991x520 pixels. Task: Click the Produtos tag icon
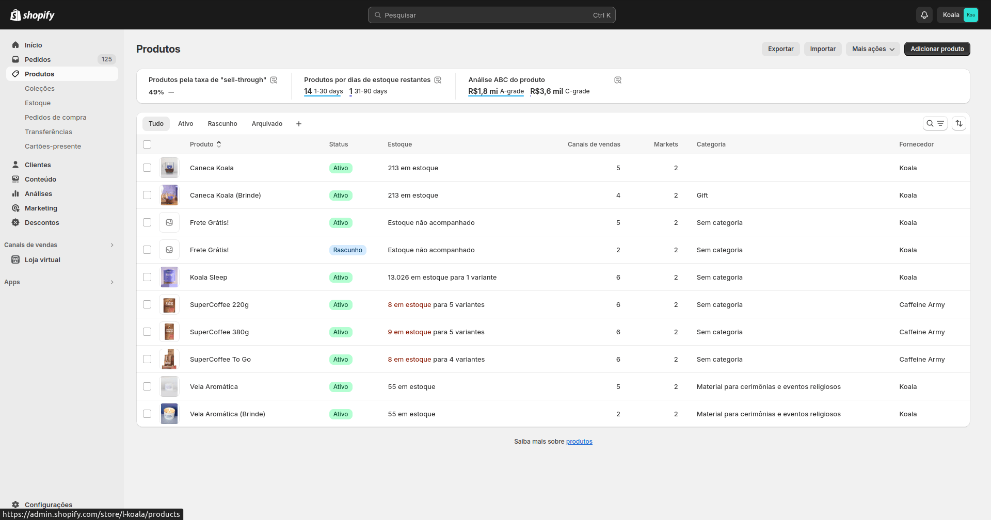point(15,74)
